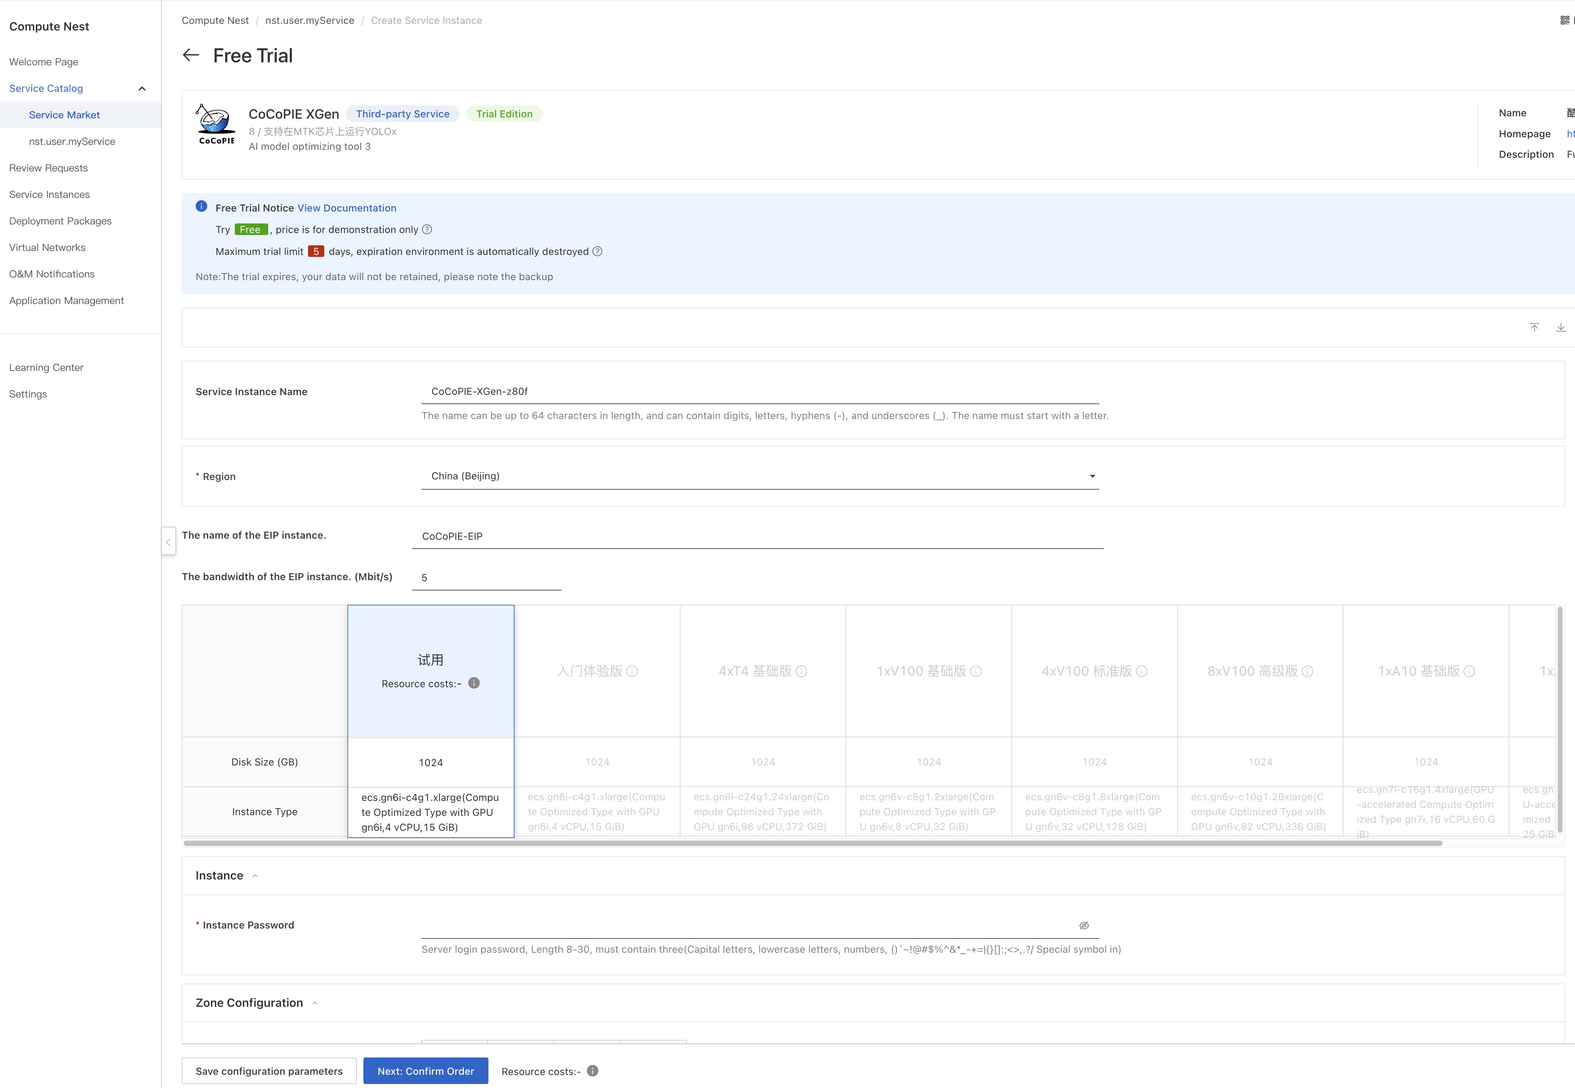Click the red 5 days badge
1575x1088 pixels.
316,252
